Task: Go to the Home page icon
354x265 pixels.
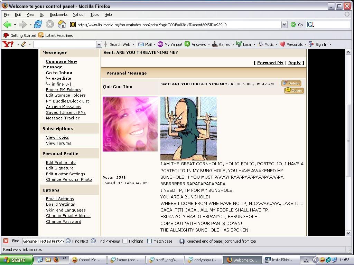Action: [x=62, y=24]
